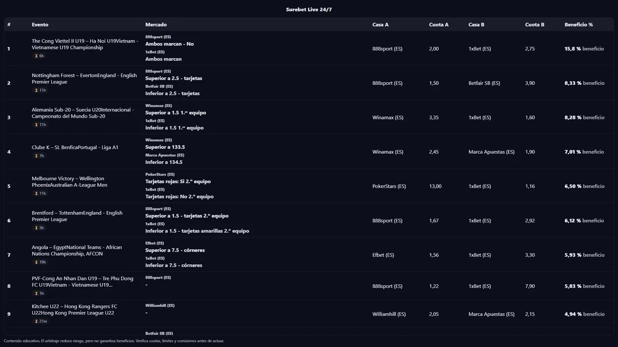The image size is (618, 347).
Task: Sort by Beneficio % column header
Action: [578, 25]
